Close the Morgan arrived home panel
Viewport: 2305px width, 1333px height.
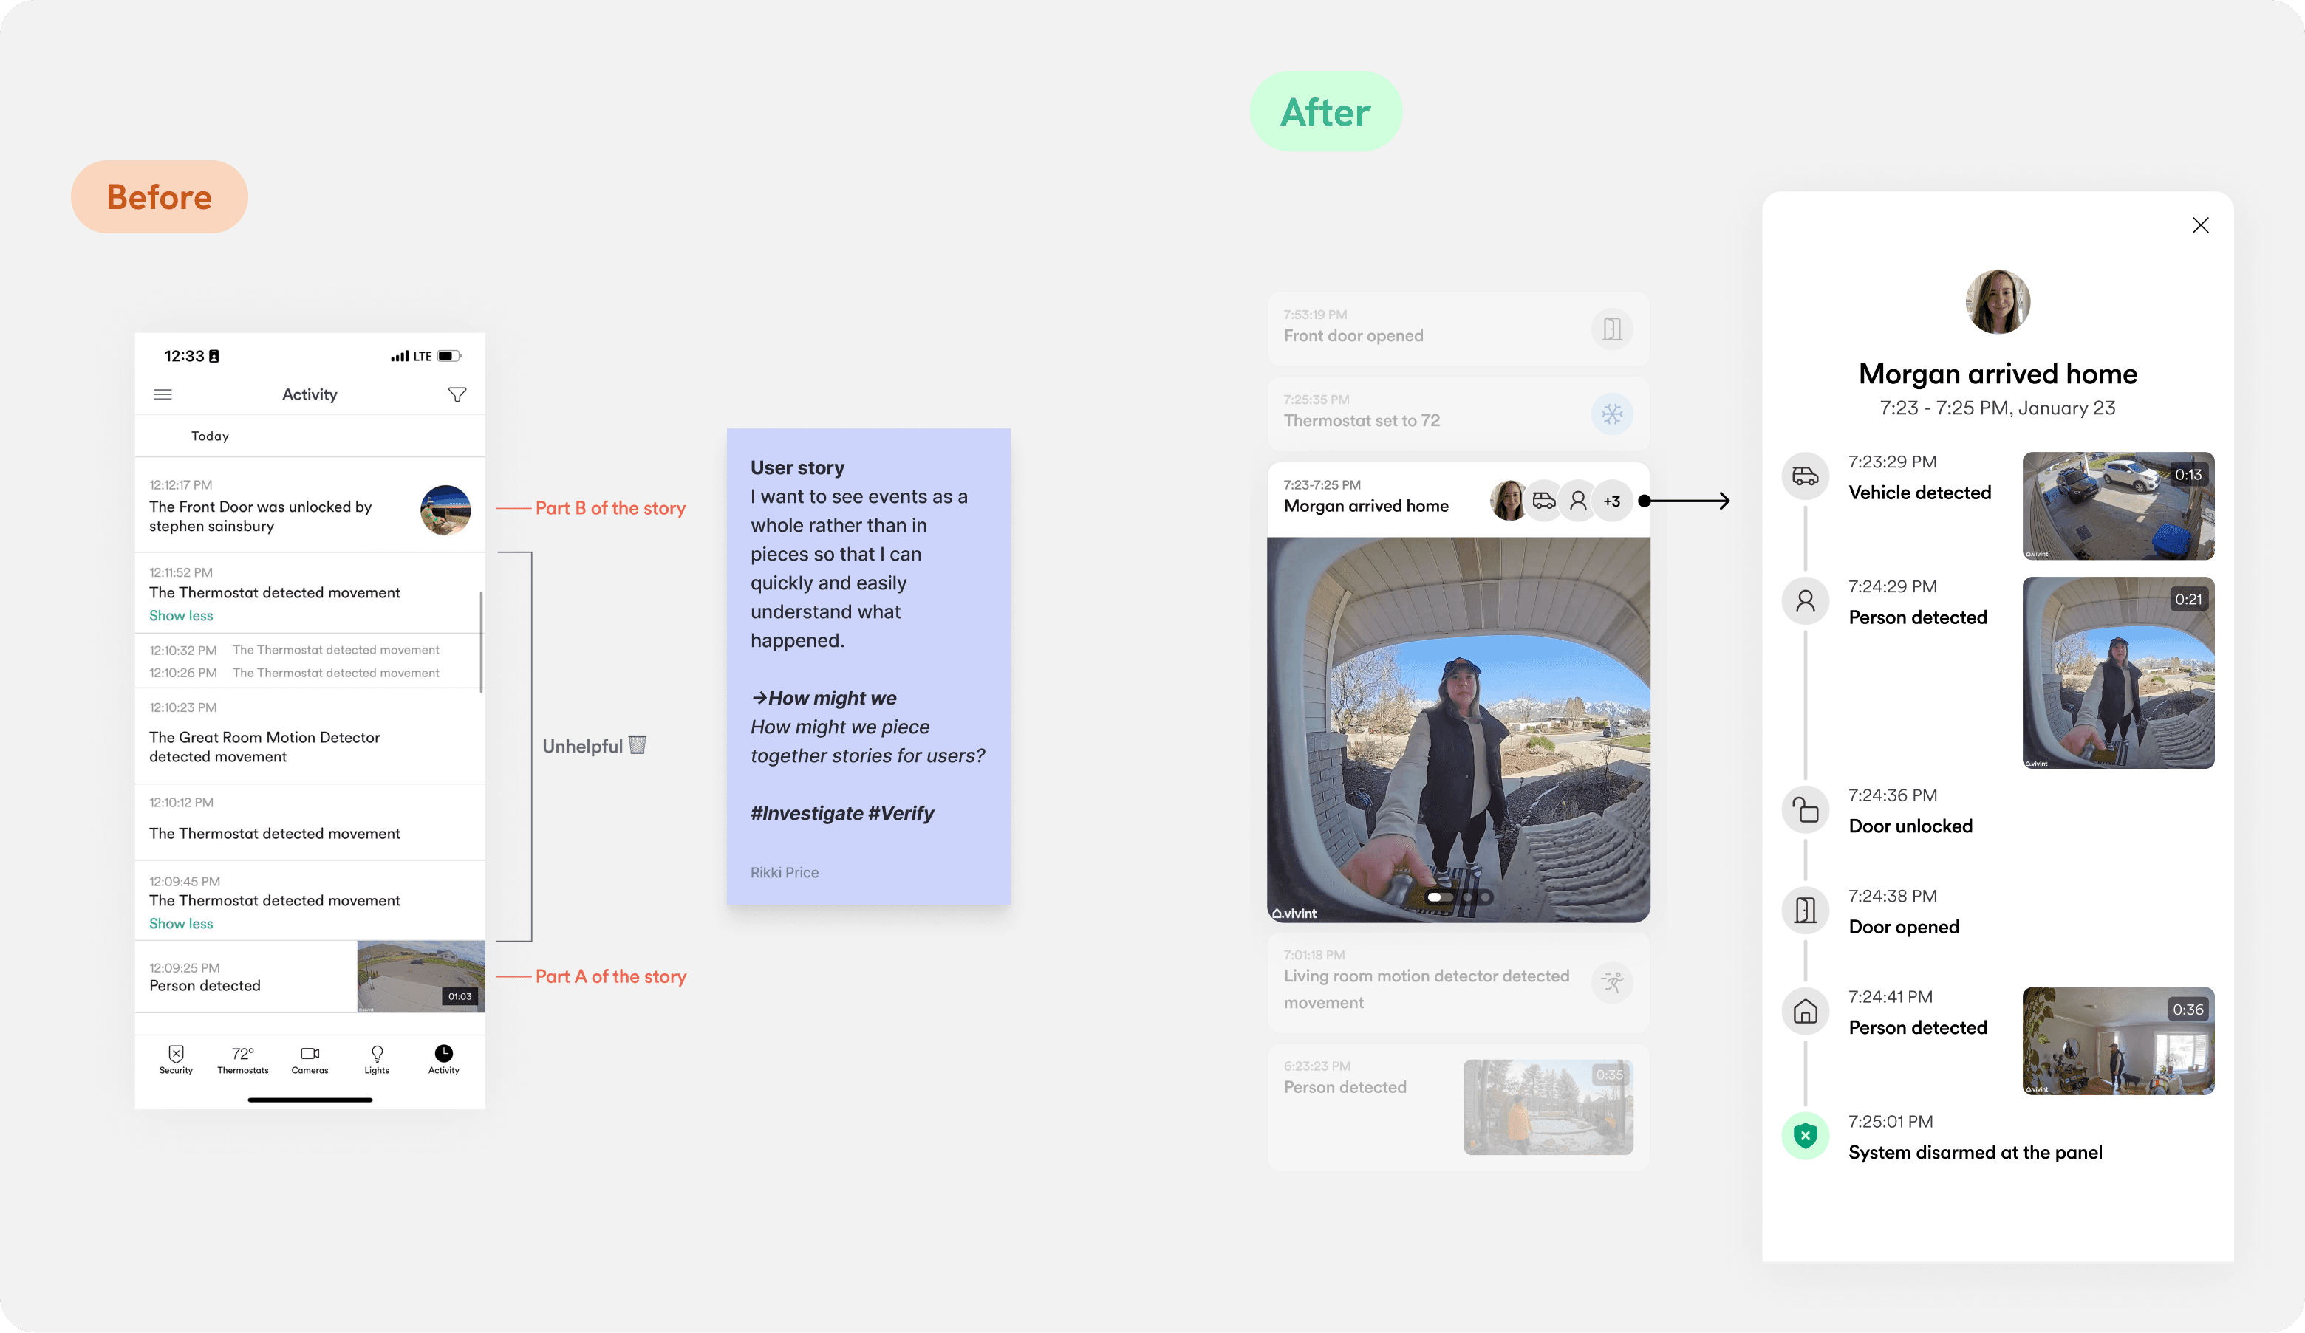point(2200,225)
